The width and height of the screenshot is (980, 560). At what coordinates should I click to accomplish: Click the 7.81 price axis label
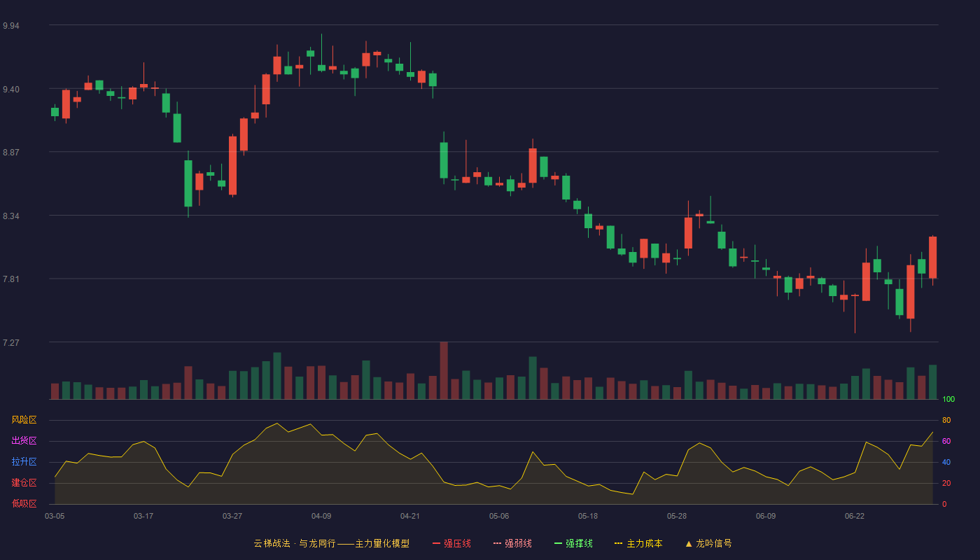click(11, 279)
